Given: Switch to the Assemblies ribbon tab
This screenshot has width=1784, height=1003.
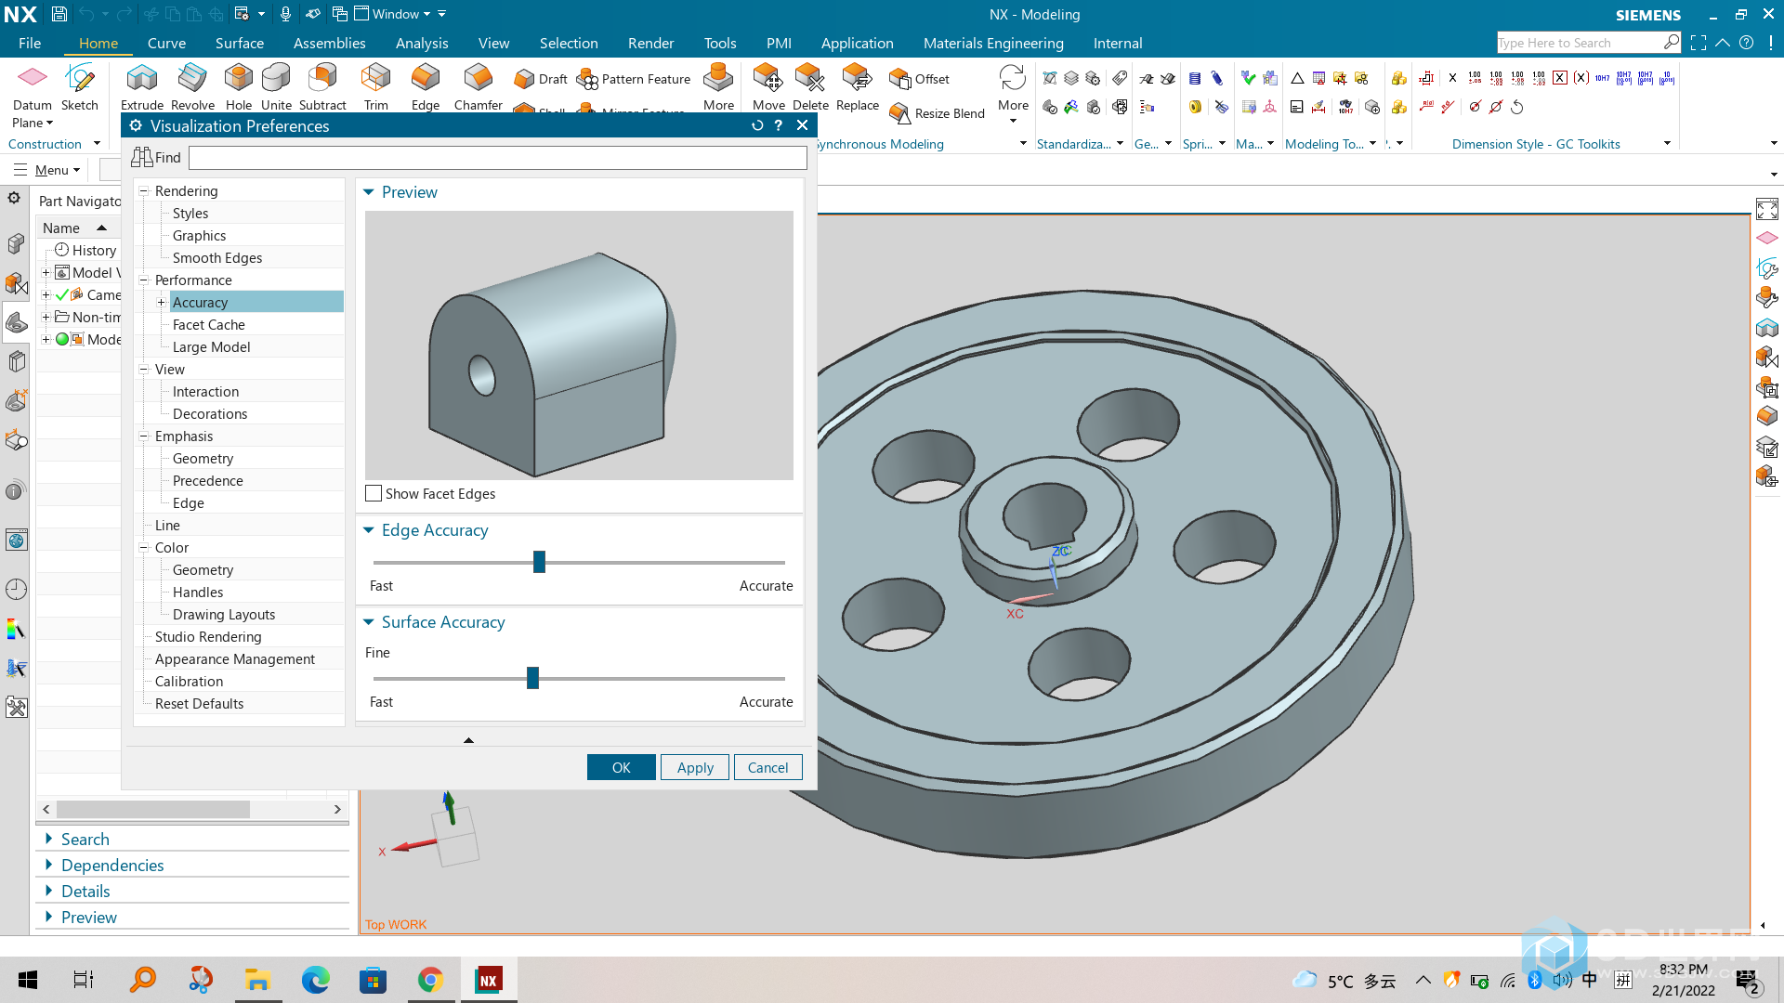Looking at the screenshot, I should (x=330, y=43).
